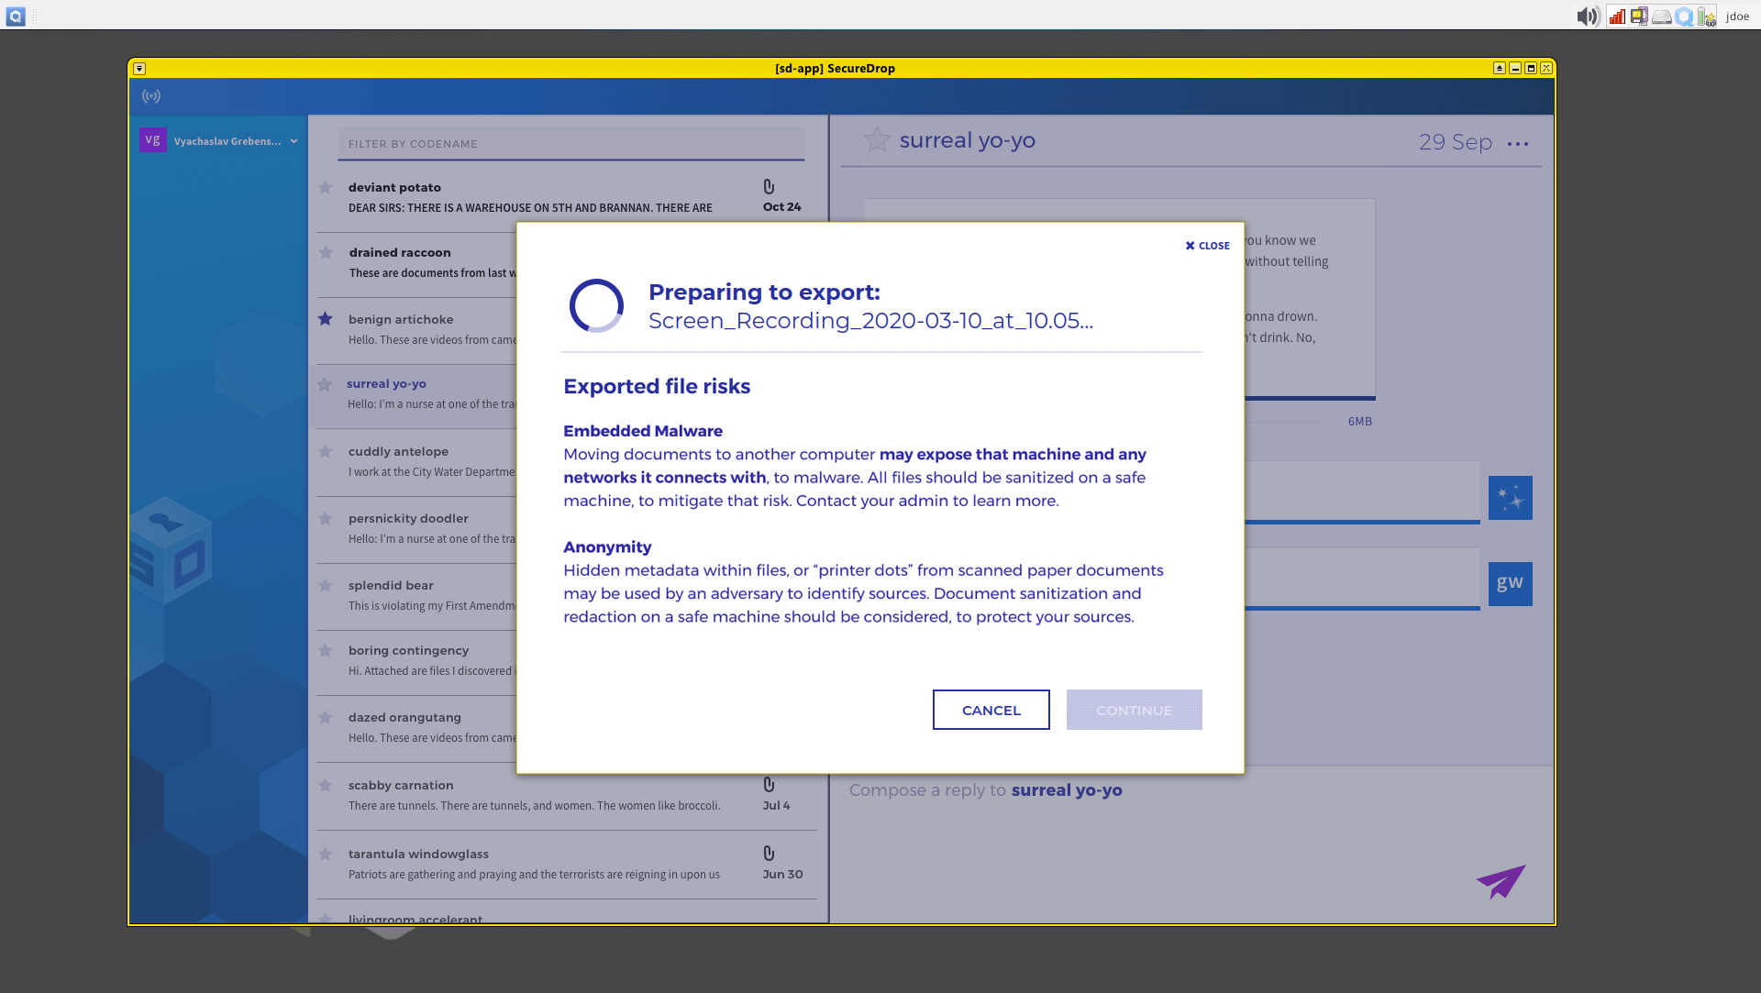The width and height of the screenshot is (1761, 993).
Task: Open the deviant potato conversation
Action: pyautogui.click(x=567, y=197)
